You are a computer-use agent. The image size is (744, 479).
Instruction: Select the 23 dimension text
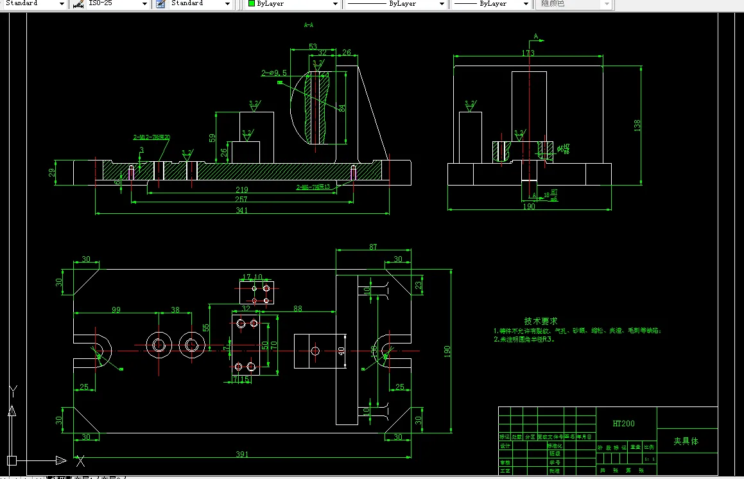coord(418,285)
